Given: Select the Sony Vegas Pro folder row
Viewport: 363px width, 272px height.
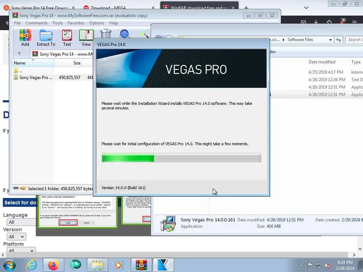Looking at the screenshot, I should 53,77.
